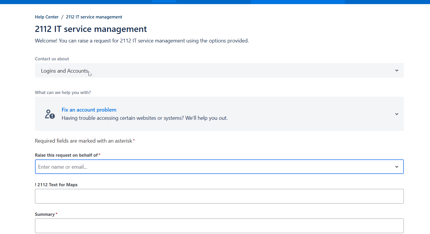
Task: Click the Having trouble accessing description text
Action: 144,118
